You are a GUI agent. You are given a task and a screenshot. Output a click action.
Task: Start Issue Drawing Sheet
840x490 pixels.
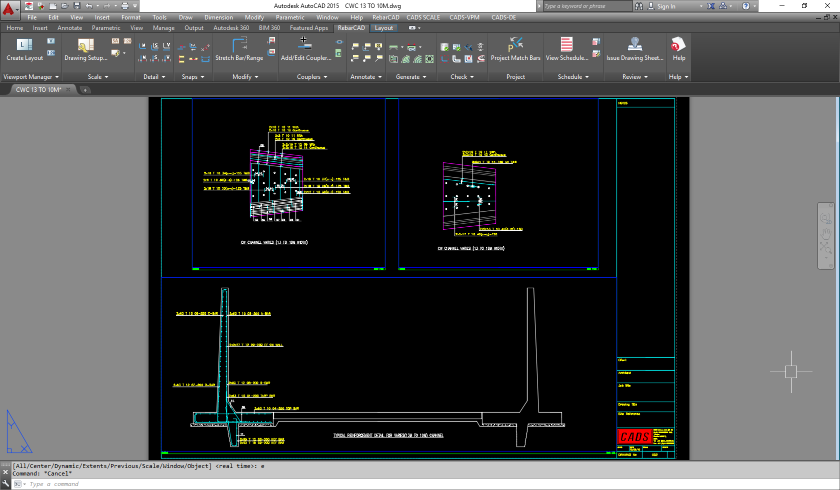point(634,50)
